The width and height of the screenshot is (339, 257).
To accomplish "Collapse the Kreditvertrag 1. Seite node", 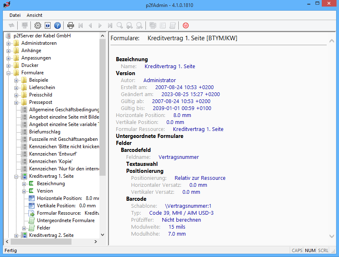I will 16,176.
